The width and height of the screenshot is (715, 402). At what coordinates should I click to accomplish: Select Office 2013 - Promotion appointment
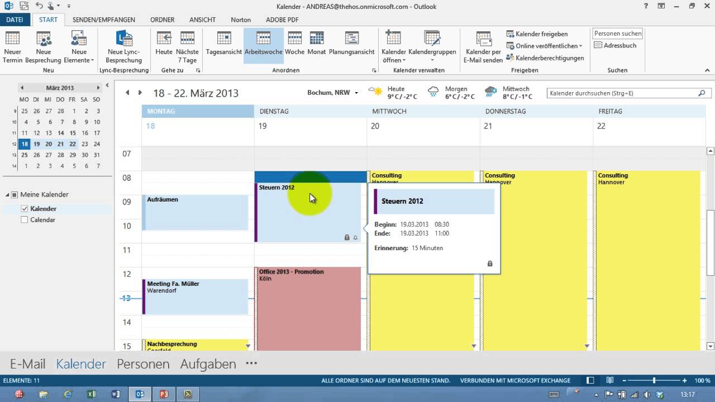click(x=308, y=309)
